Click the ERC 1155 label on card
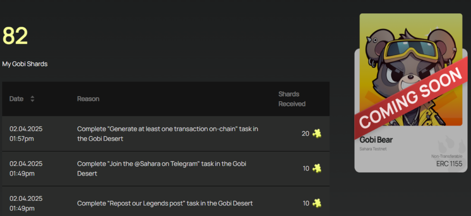This screenshot has width=471, height=216. click(x=449, y=164)
